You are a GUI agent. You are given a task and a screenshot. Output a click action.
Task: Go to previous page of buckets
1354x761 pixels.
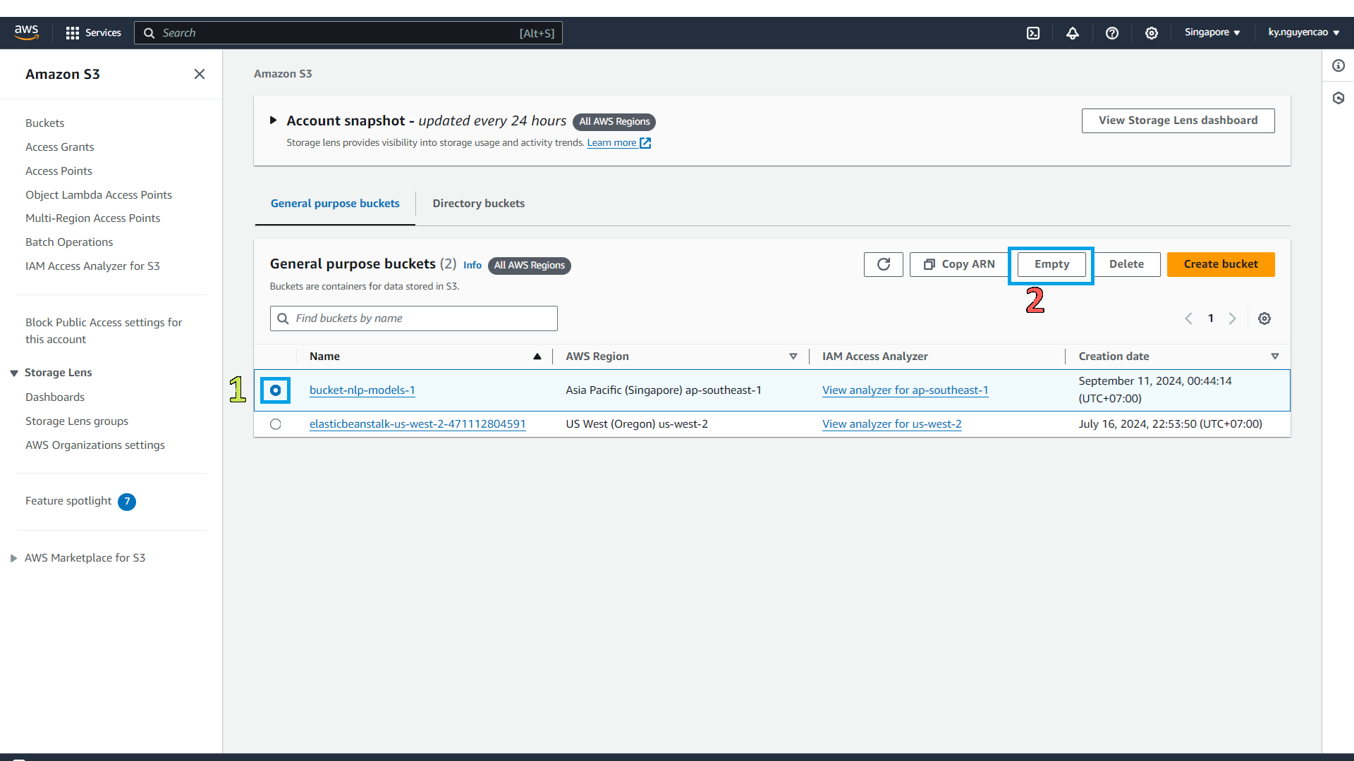click(x=1189, y=318)
